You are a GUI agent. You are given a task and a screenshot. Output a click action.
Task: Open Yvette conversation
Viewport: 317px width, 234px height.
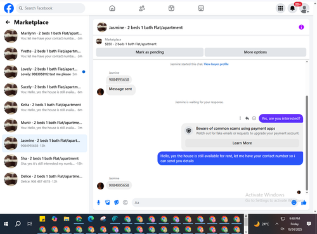pyautogui.click(x=44, y=53)
